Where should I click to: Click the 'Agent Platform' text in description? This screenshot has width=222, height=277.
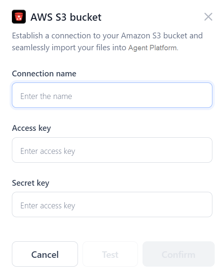click(x=153, y=48)
